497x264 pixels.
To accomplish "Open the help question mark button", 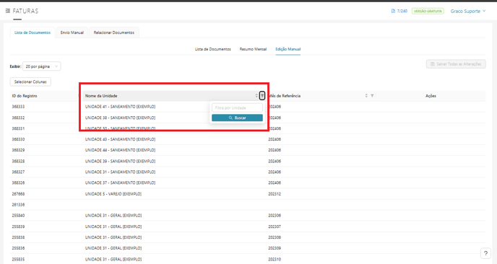I will coord(485,253).
